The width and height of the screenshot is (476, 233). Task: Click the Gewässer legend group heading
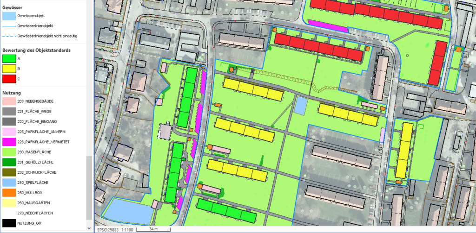(x=13, y=7)
